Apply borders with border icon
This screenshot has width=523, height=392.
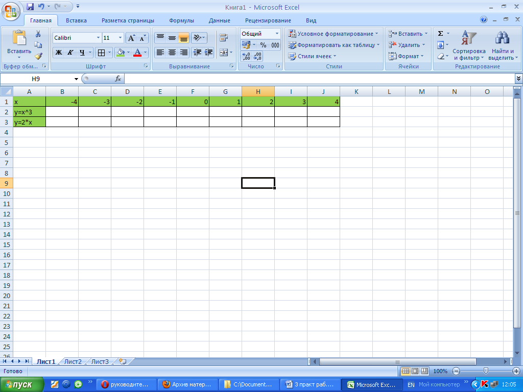[x=102, y=53]
